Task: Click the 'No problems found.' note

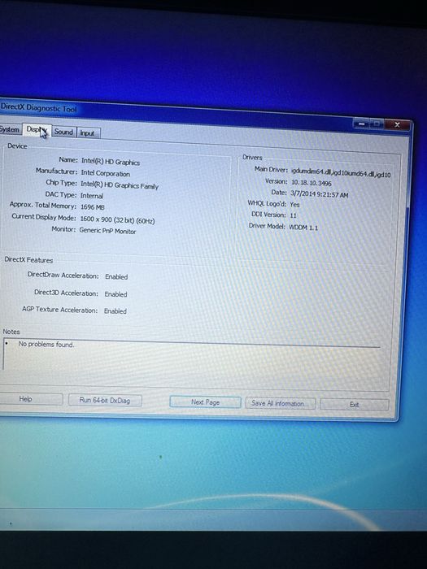Action: click(46, 345)
